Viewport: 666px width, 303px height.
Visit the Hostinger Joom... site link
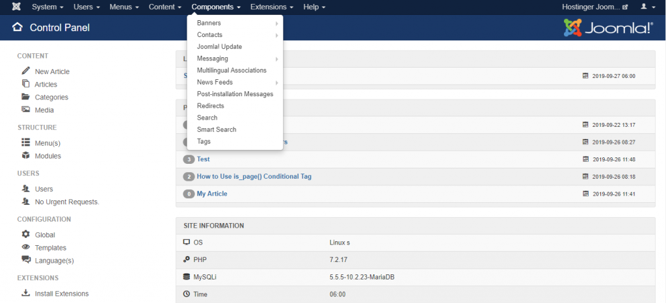(x=592, y=7)
